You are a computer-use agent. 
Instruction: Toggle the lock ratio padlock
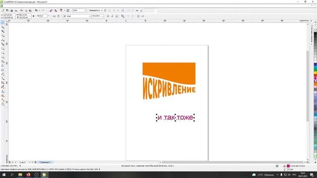pyautogui.click(x=34, y=16)
